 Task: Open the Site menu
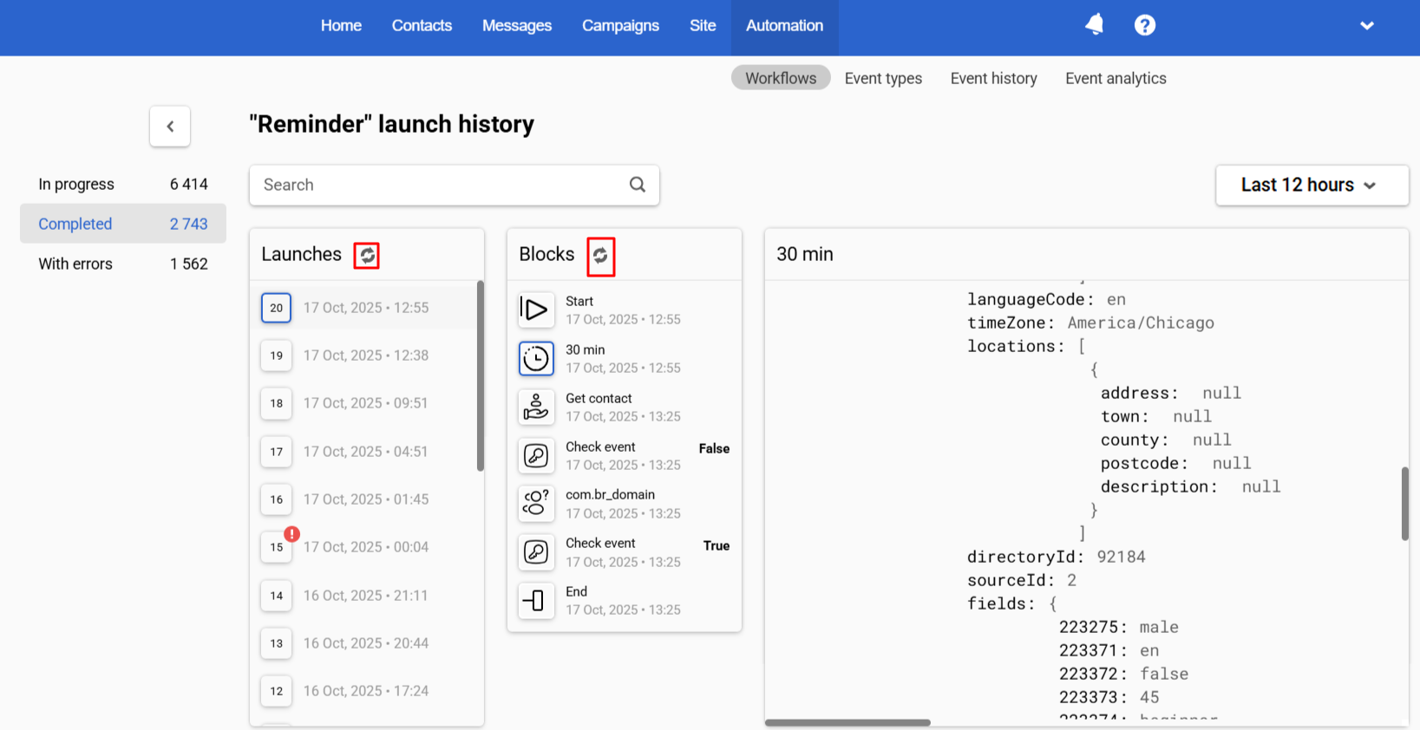703,26
